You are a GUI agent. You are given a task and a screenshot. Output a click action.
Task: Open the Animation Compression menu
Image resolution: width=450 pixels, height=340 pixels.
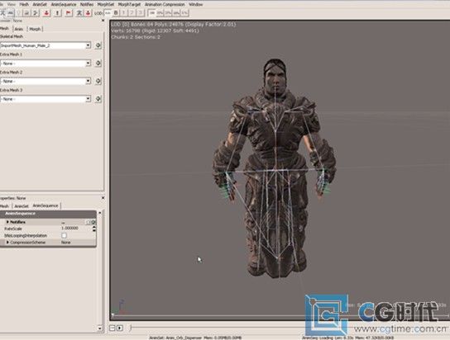165,4
